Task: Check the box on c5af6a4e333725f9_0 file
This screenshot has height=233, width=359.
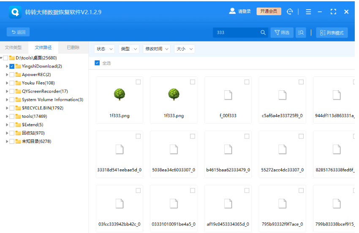Action: (x=301, y=82)
